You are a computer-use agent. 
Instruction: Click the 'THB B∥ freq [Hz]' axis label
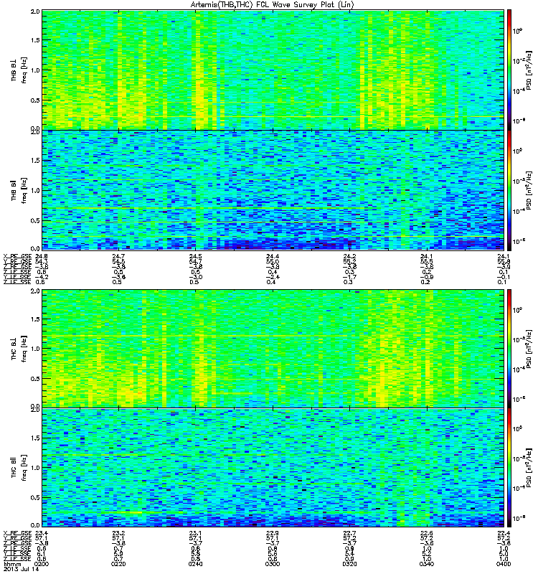click(19, 190)
